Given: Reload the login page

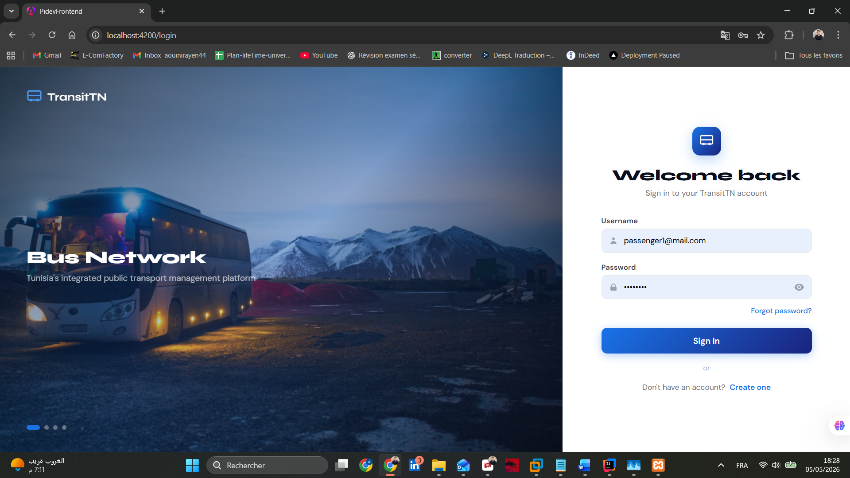Looking at the screenshot, I should 52,35.
